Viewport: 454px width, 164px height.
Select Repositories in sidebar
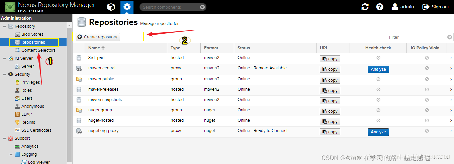click(33, 42)
